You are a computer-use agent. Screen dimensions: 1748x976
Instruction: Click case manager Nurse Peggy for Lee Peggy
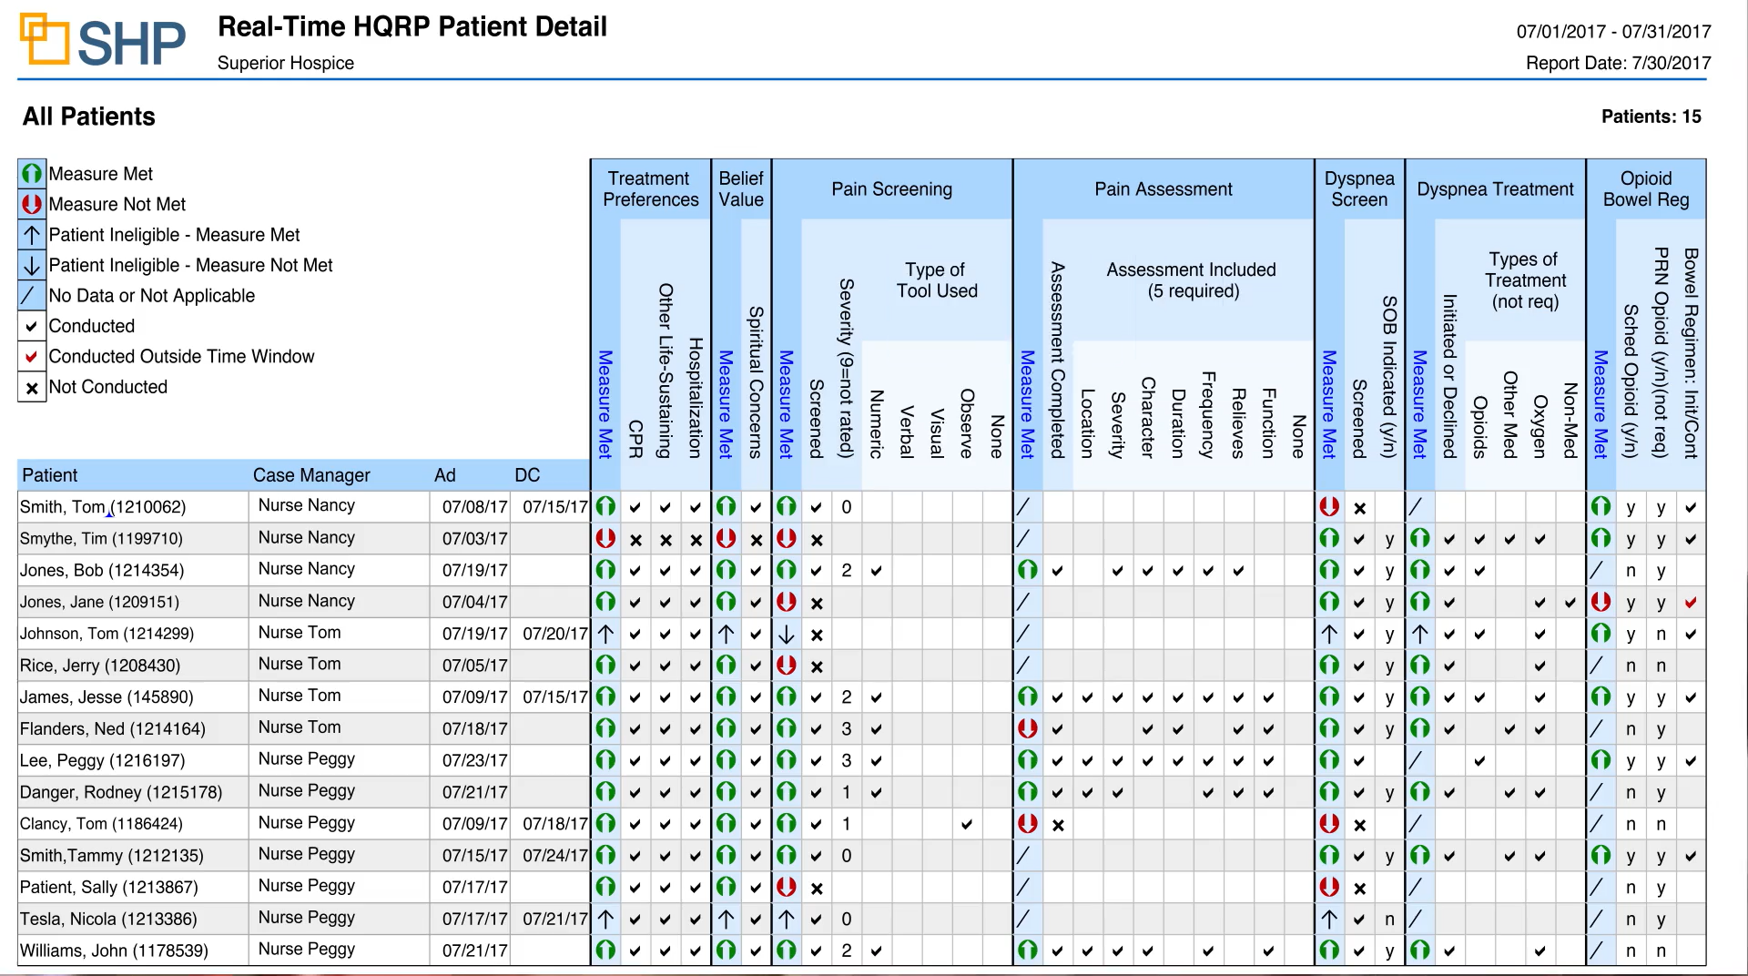tap(305, 759)
